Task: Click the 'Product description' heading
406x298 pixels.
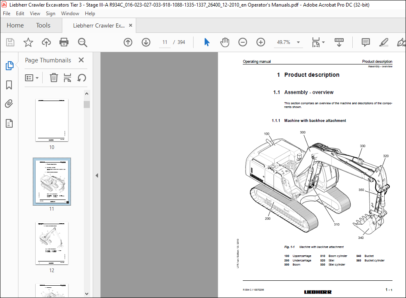Action: [x=312, y=75]
